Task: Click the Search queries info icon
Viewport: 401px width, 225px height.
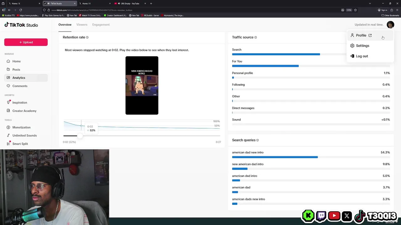Action: pos(258,140)
